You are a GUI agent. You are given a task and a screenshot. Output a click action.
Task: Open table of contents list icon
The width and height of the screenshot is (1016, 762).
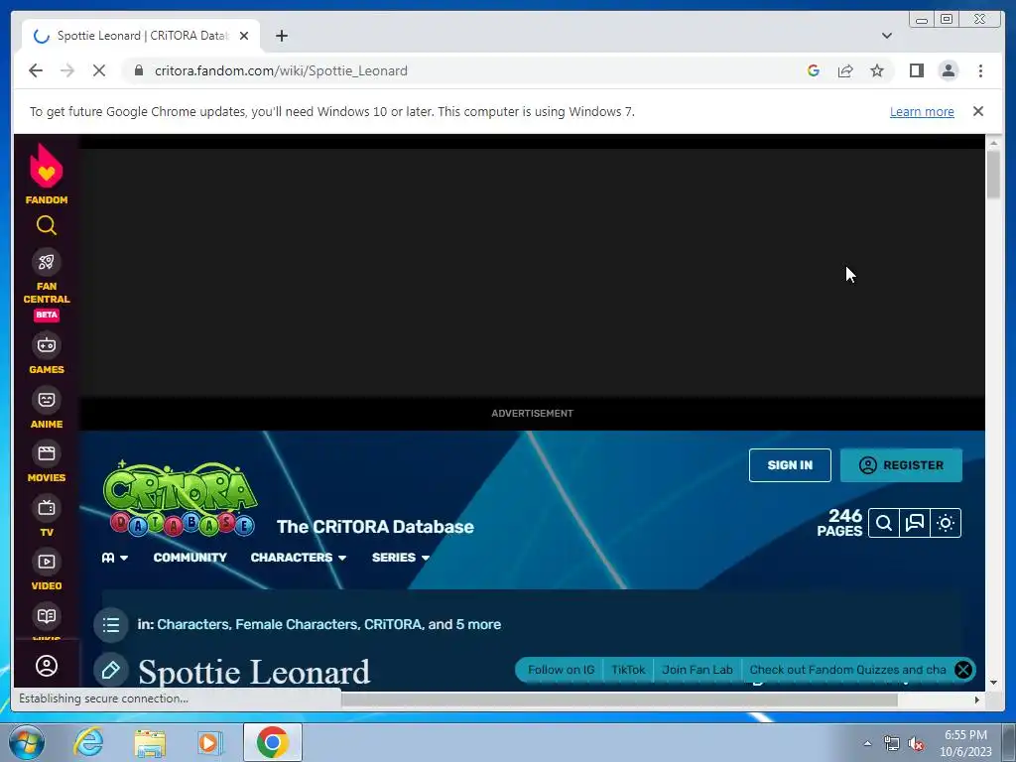111,625
